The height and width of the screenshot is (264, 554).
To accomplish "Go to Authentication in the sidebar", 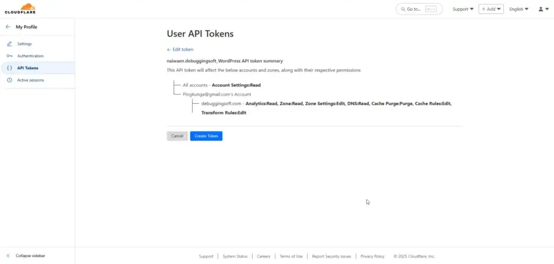I will pos(30,56).
